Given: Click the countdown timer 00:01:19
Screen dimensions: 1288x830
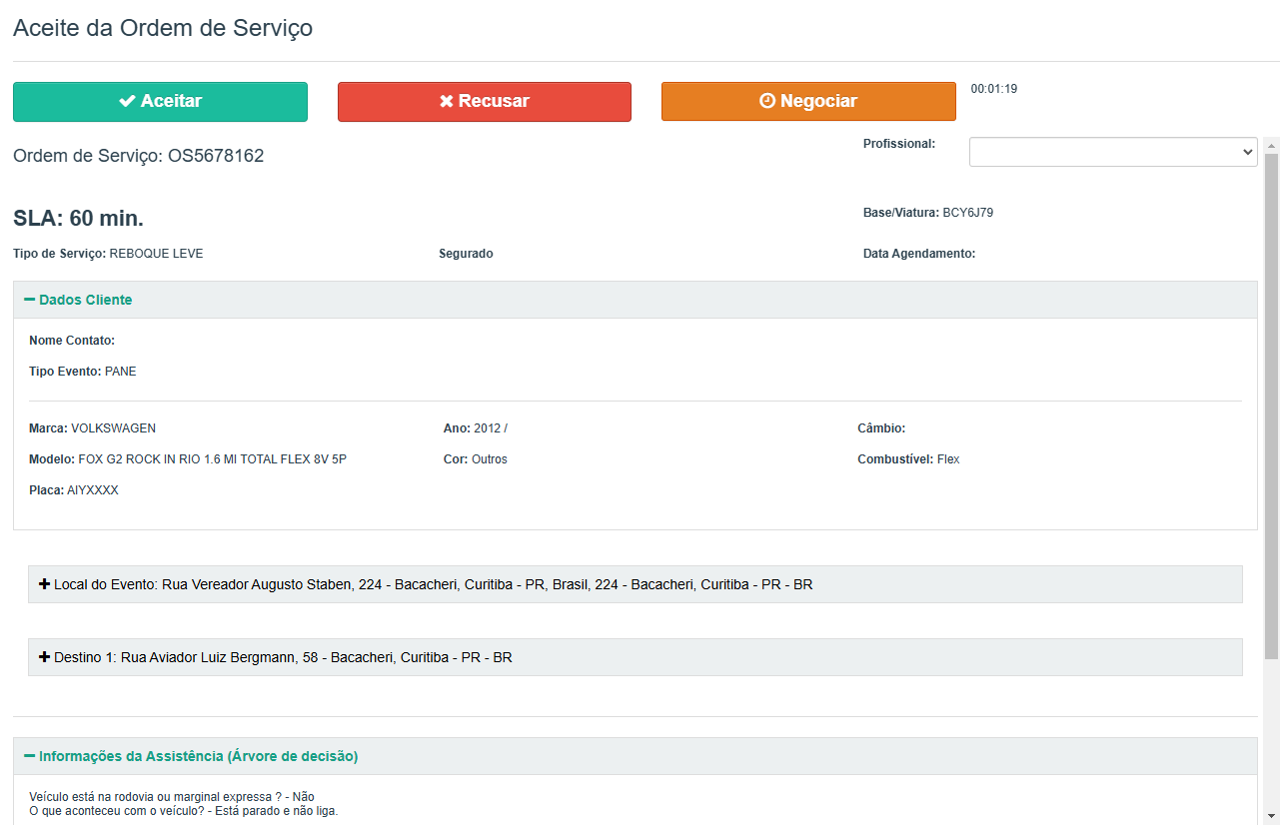Looking at the screenshot, I should [x=993, y=89].
